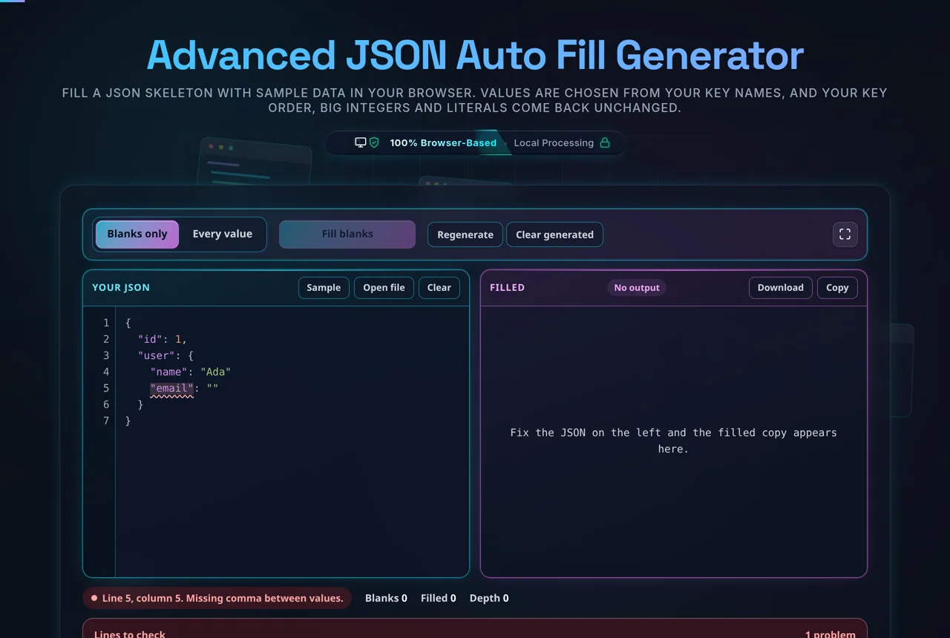Switch to Every value mode

click(223, 234)
